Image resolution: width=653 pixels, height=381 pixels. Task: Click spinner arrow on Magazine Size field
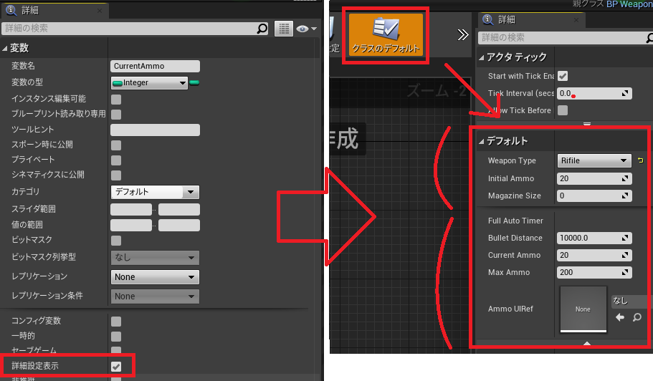pyautogui.click(x=625, y=196)
